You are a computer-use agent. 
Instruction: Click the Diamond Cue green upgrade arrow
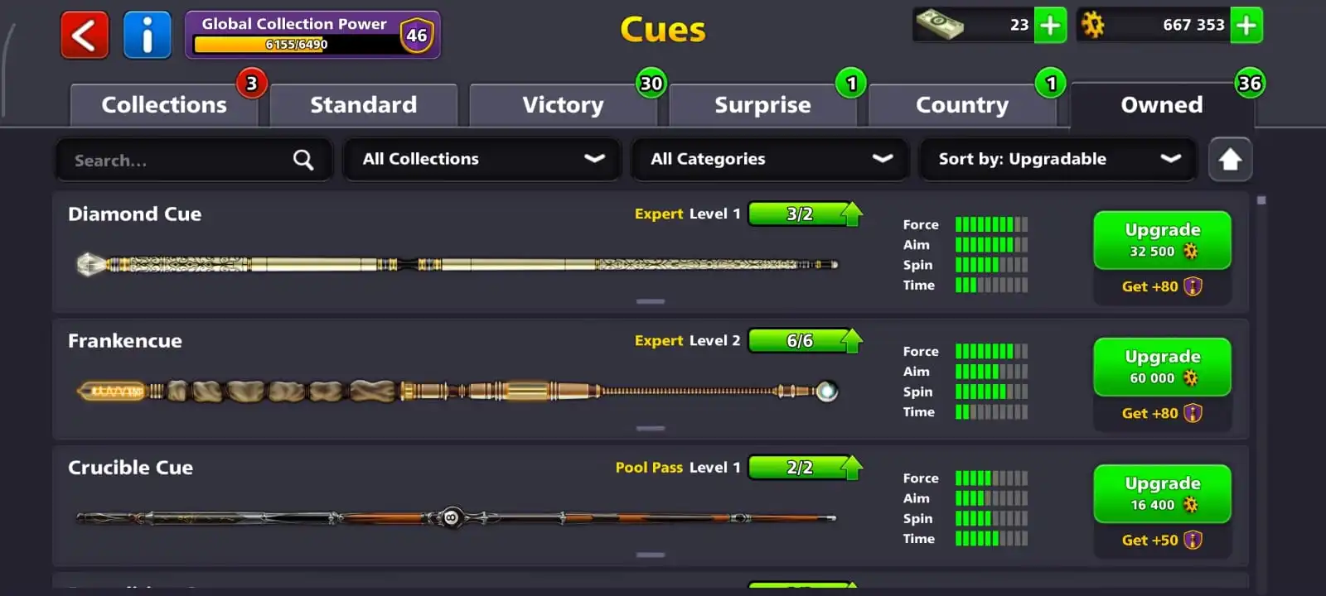[852, 214]
